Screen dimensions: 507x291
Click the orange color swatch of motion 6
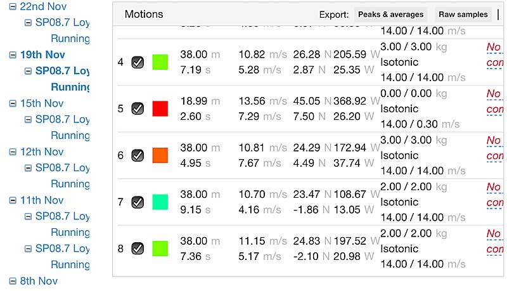(x=160, y=155)
